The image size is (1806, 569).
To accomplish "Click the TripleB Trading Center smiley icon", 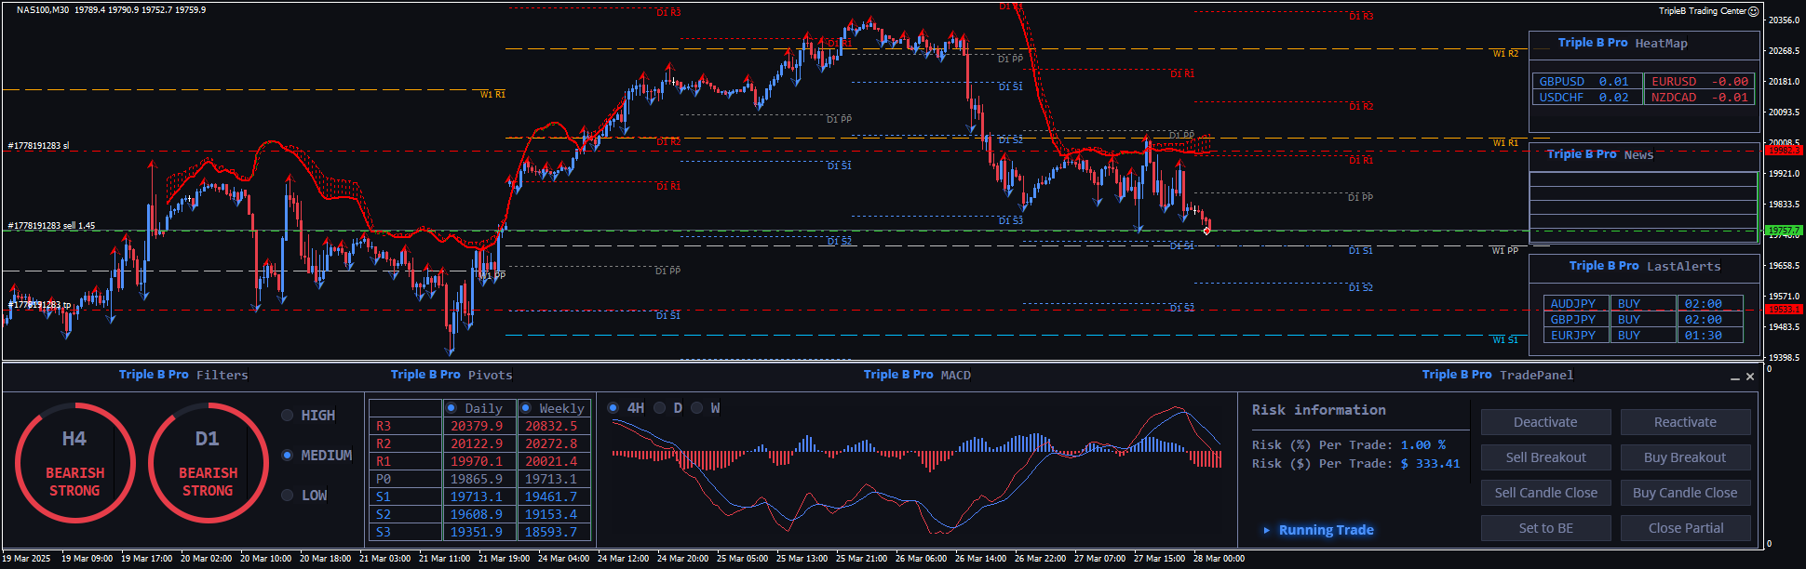I will 1754,11.
